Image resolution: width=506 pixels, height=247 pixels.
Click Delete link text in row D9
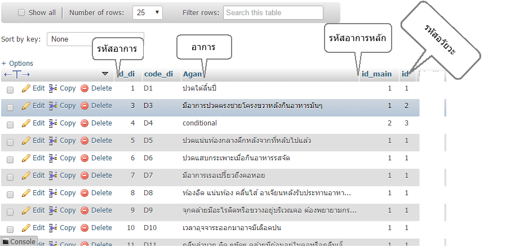(x=101, y=210)
